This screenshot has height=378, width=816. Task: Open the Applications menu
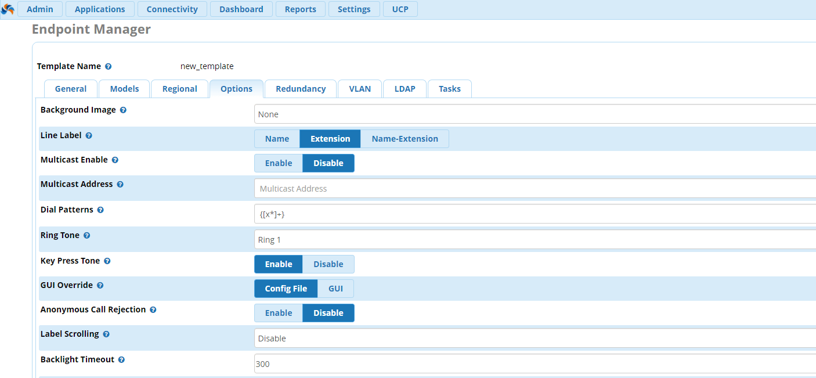click(x=100, y=9)
